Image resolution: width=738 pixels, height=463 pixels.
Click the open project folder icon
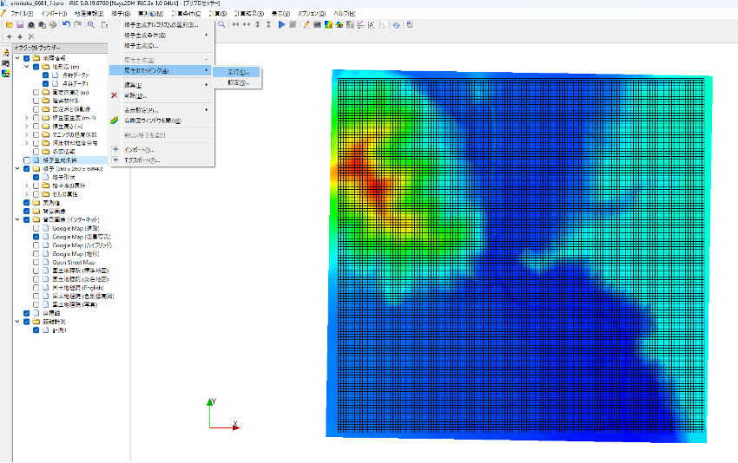click(9, 25)
